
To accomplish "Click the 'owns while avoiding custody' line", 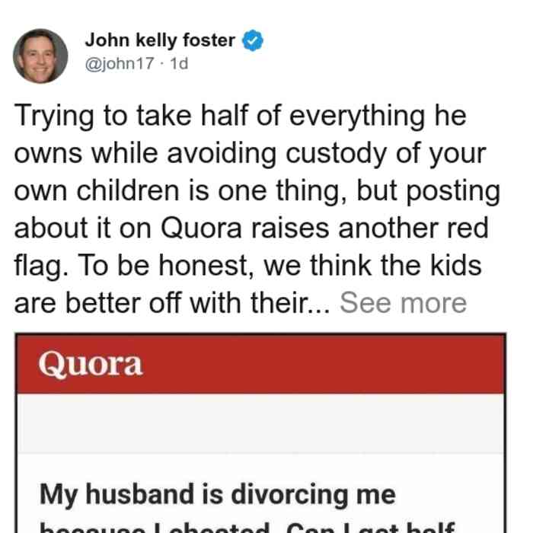I will coord(251,154).
